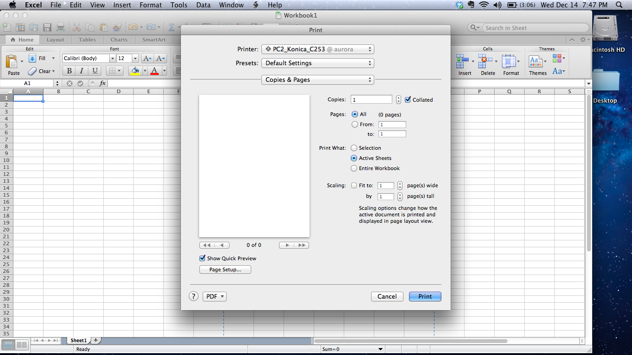632x355 pixels.
Task: Click the printer icon in Excel toolbar
Action: [x=60, y=27]
